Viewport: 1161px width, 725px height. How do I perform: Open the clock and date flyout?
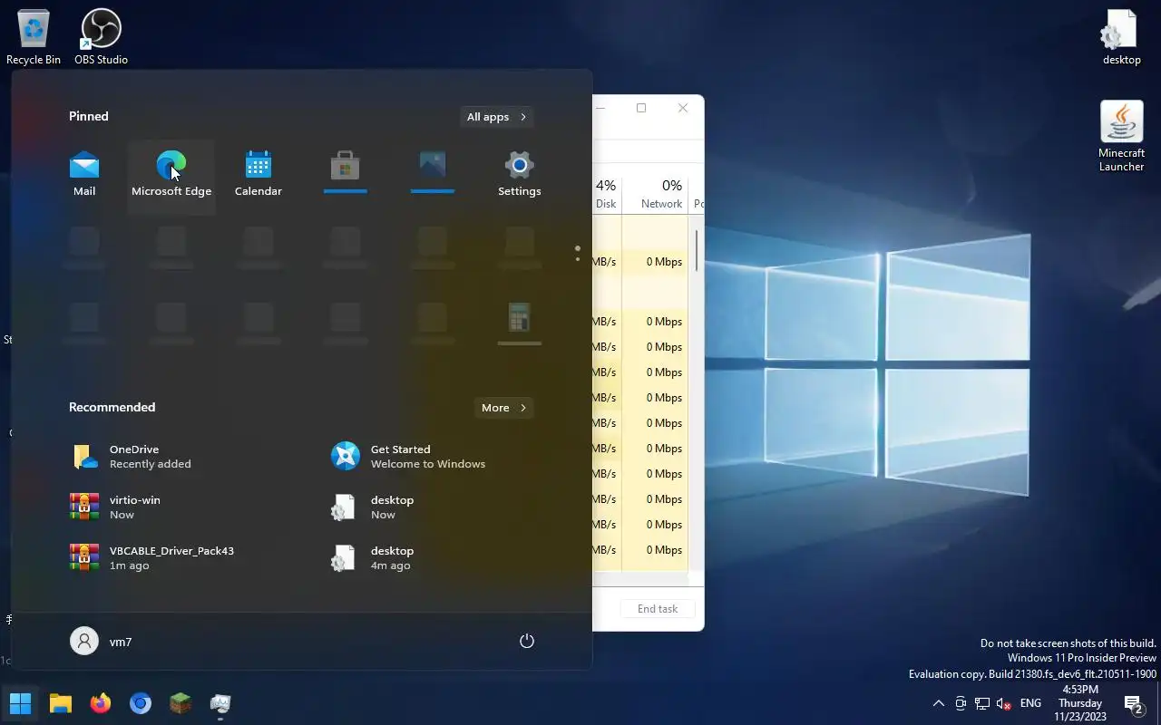(x=1080, y=703)
